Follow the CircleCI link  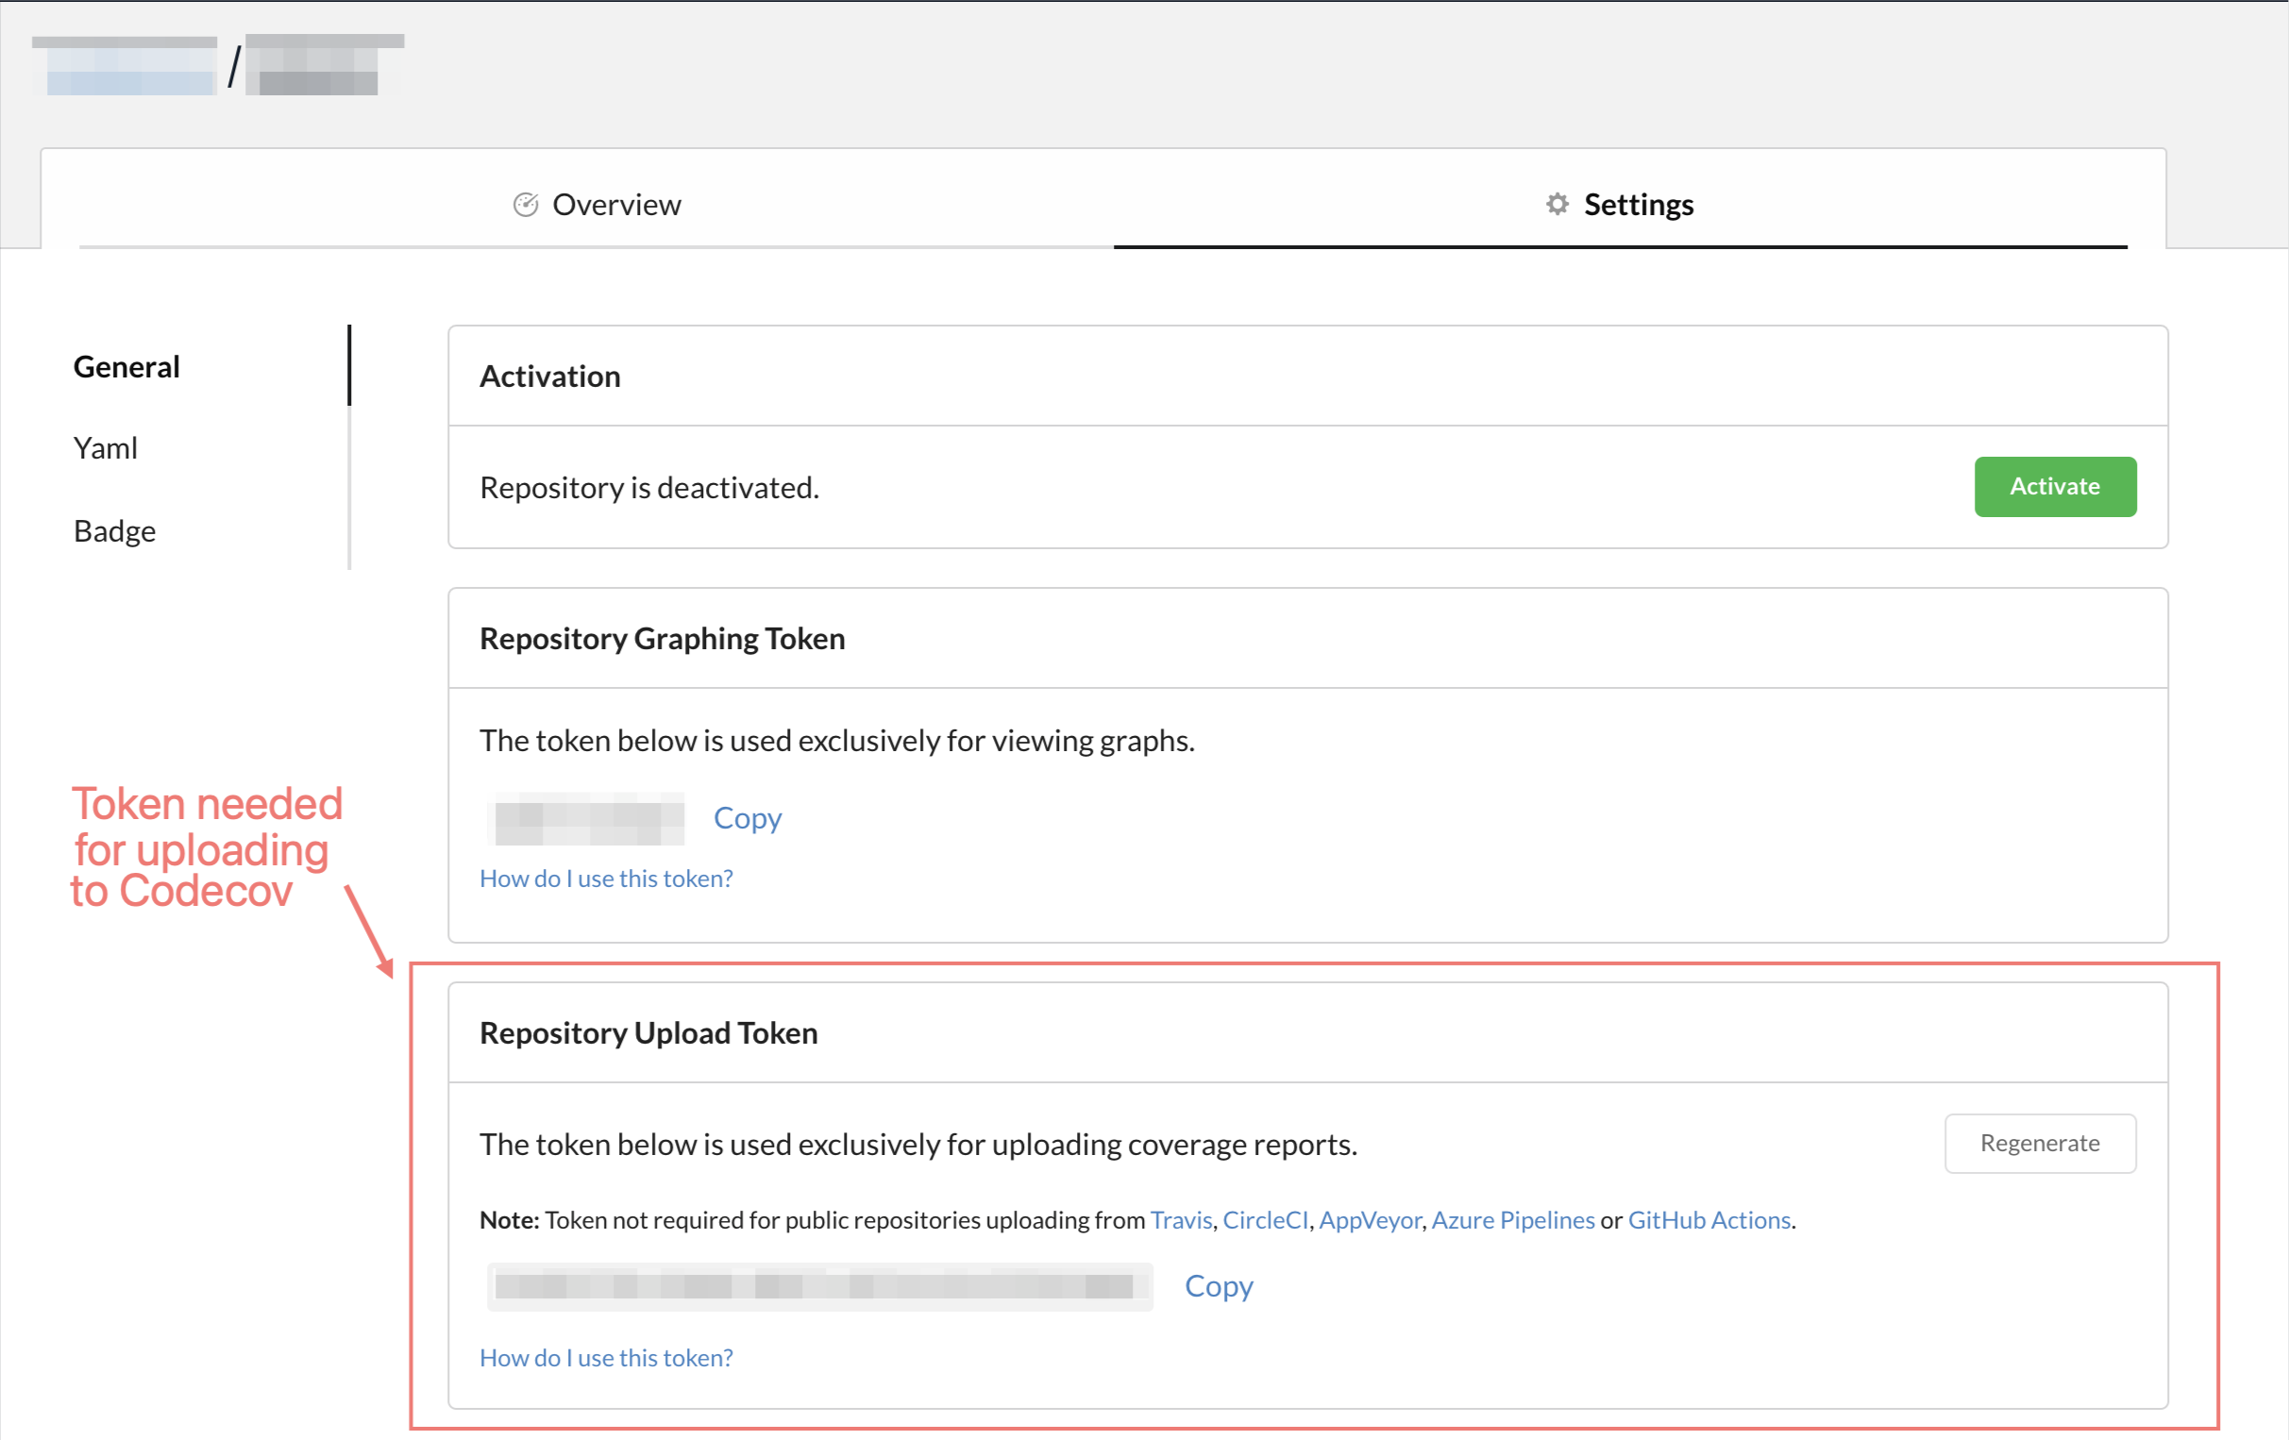pos(1264,1220)
